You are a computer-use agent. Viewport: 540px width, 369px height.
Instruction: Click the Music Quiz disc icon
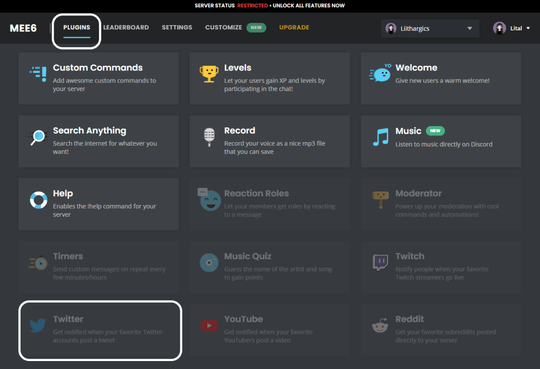click(x=209, y=263)
